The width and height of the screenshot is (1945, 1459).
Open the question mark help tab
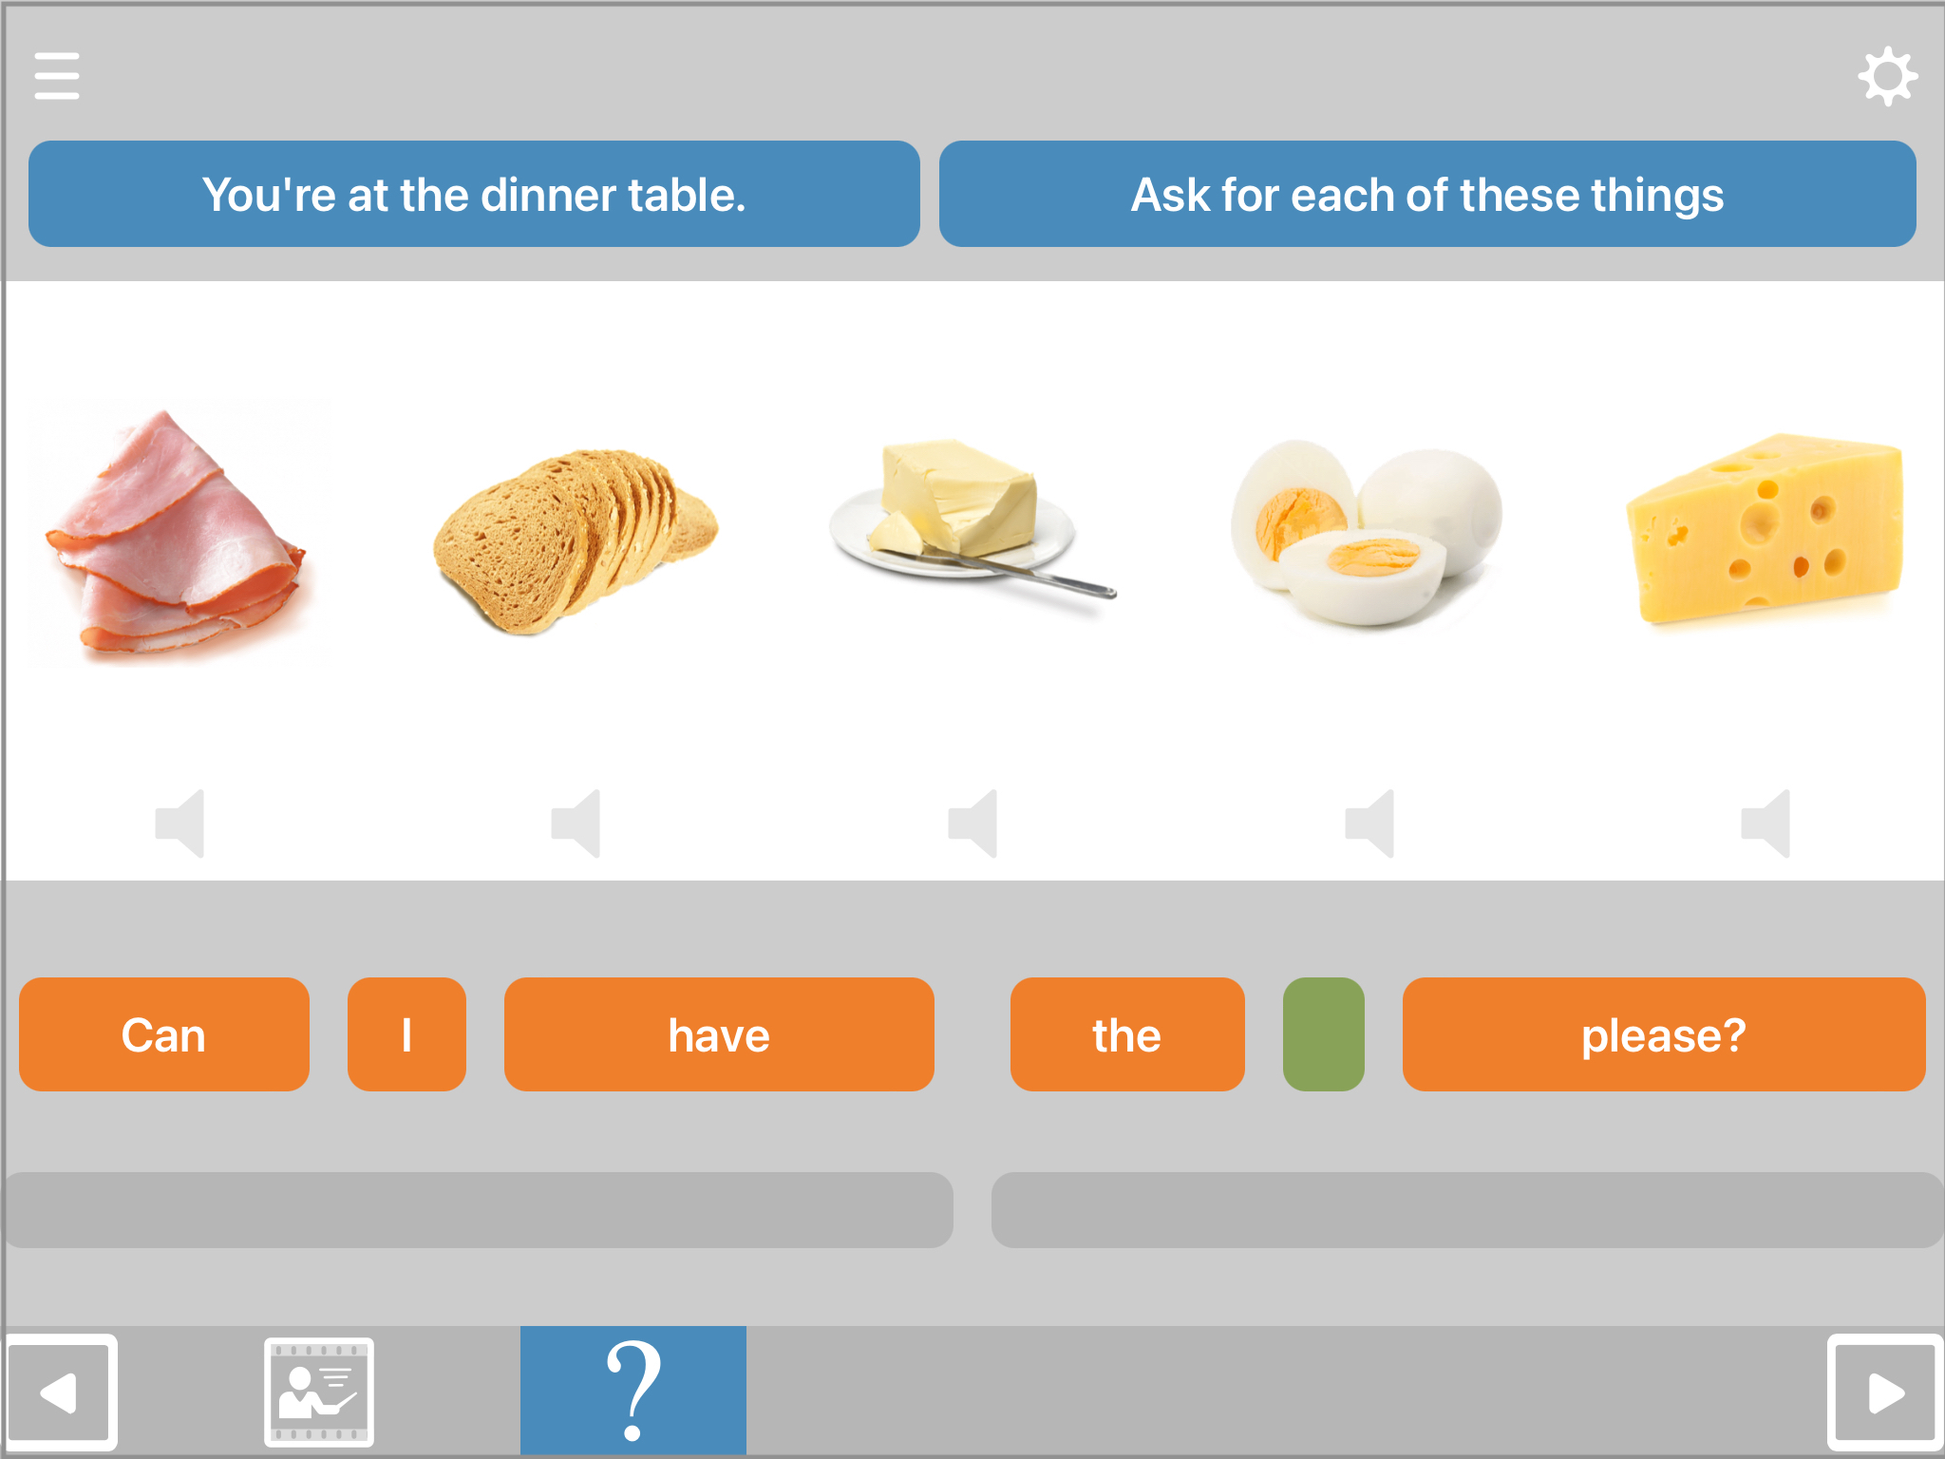tap(633, 1391)
